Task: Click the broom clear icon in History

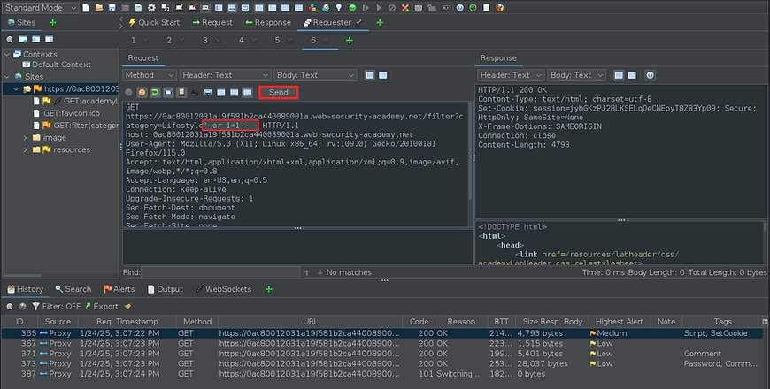Action: (128, 306)
